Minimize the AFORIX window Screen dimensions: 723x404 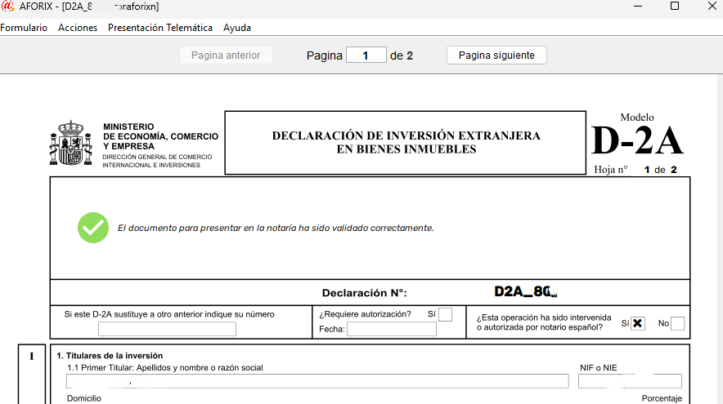[x=637, y=7]
